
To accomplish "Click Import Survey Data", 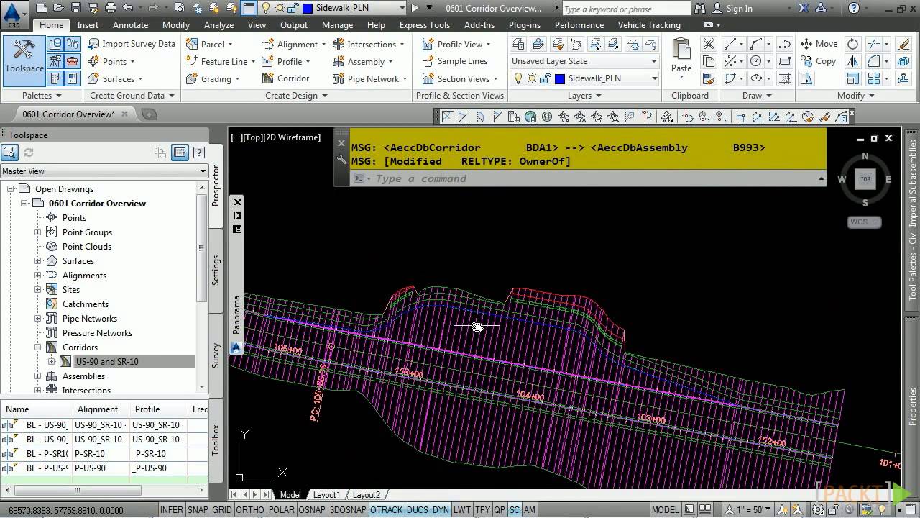I will coord(132,44).
